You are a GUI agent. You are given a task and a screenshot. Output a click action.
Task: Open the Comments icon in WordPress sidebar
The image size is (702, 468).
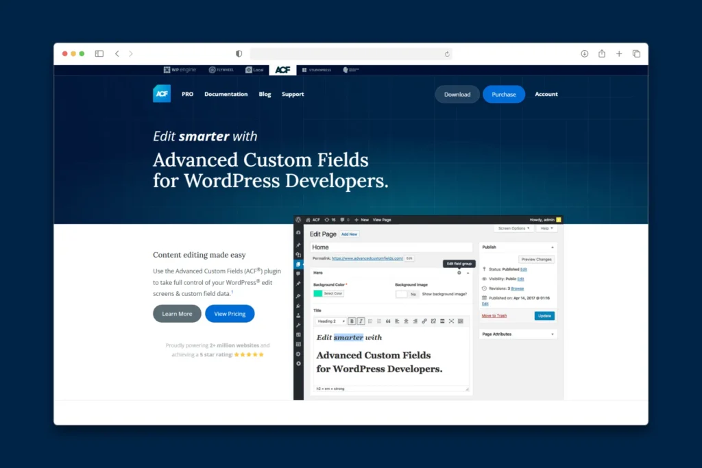299,274
